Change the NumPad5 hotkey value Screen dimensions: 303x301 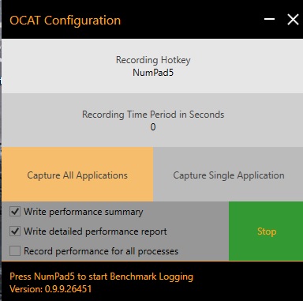point(153,73)
